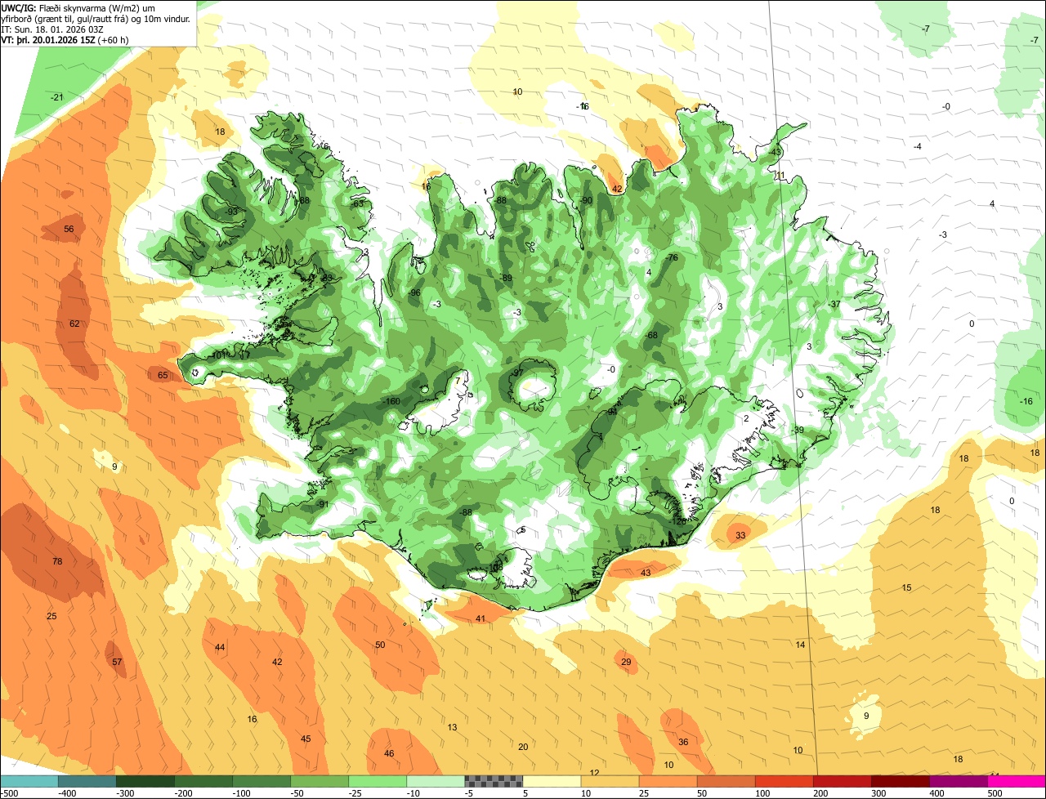Click the -68 value on the map

[x=650, y=335]
